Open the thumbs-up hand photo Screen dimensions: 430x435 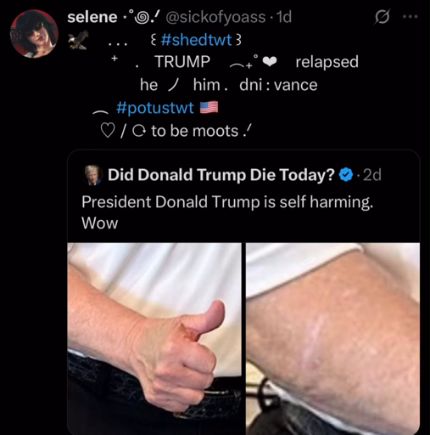(154, 338)
